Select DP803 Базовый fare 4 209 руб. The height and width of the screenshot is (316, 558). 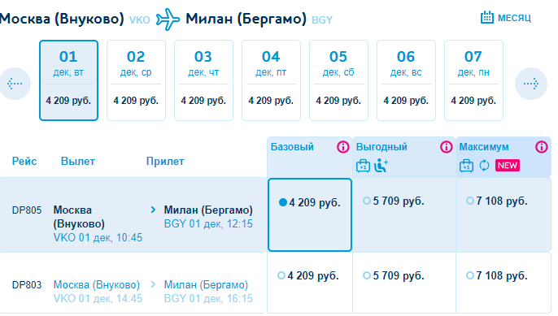click(307, 276)
